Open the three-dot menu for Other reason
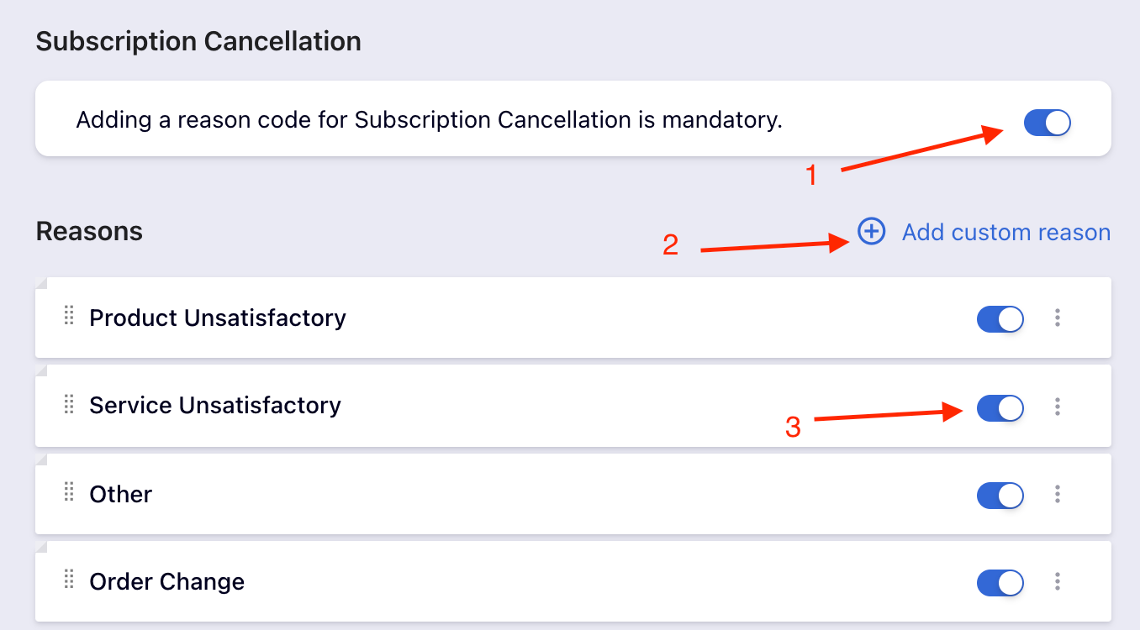 pyautogui.click(x=1057, y=494)
